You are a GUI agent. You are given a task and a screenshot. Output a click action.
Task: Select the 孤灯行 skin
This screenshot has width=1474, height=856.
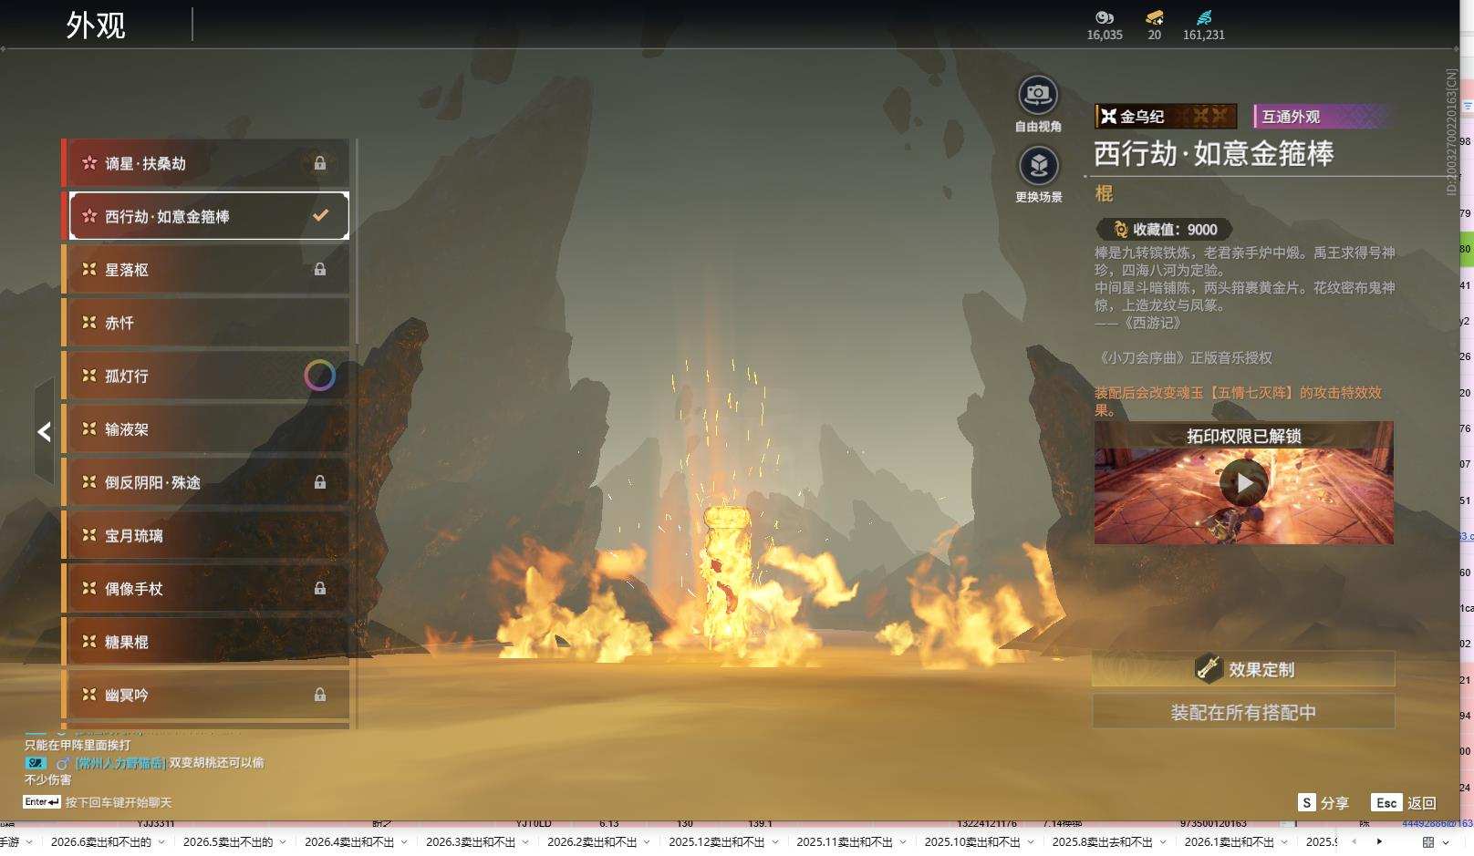(x=206, y=376)
